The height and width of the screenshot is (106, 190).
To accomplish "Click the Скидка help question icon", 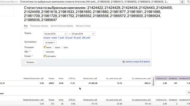I will (32, 56).
